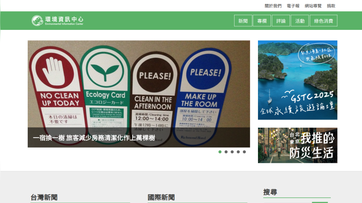The image size is (362, 203).
Task: Select the second carousel dot indicator
Action: pyautogui.click(x=226, y=152)
